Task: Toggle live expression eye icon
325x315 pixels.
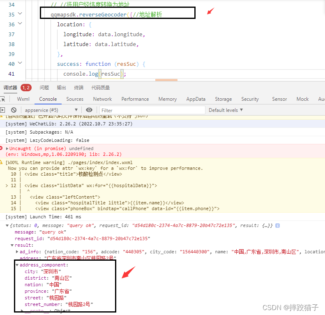Action: tap(89, 110)
